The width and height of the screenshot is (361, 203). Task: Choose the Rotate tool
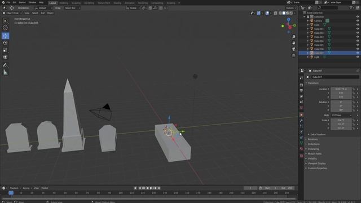pos(5,43)
